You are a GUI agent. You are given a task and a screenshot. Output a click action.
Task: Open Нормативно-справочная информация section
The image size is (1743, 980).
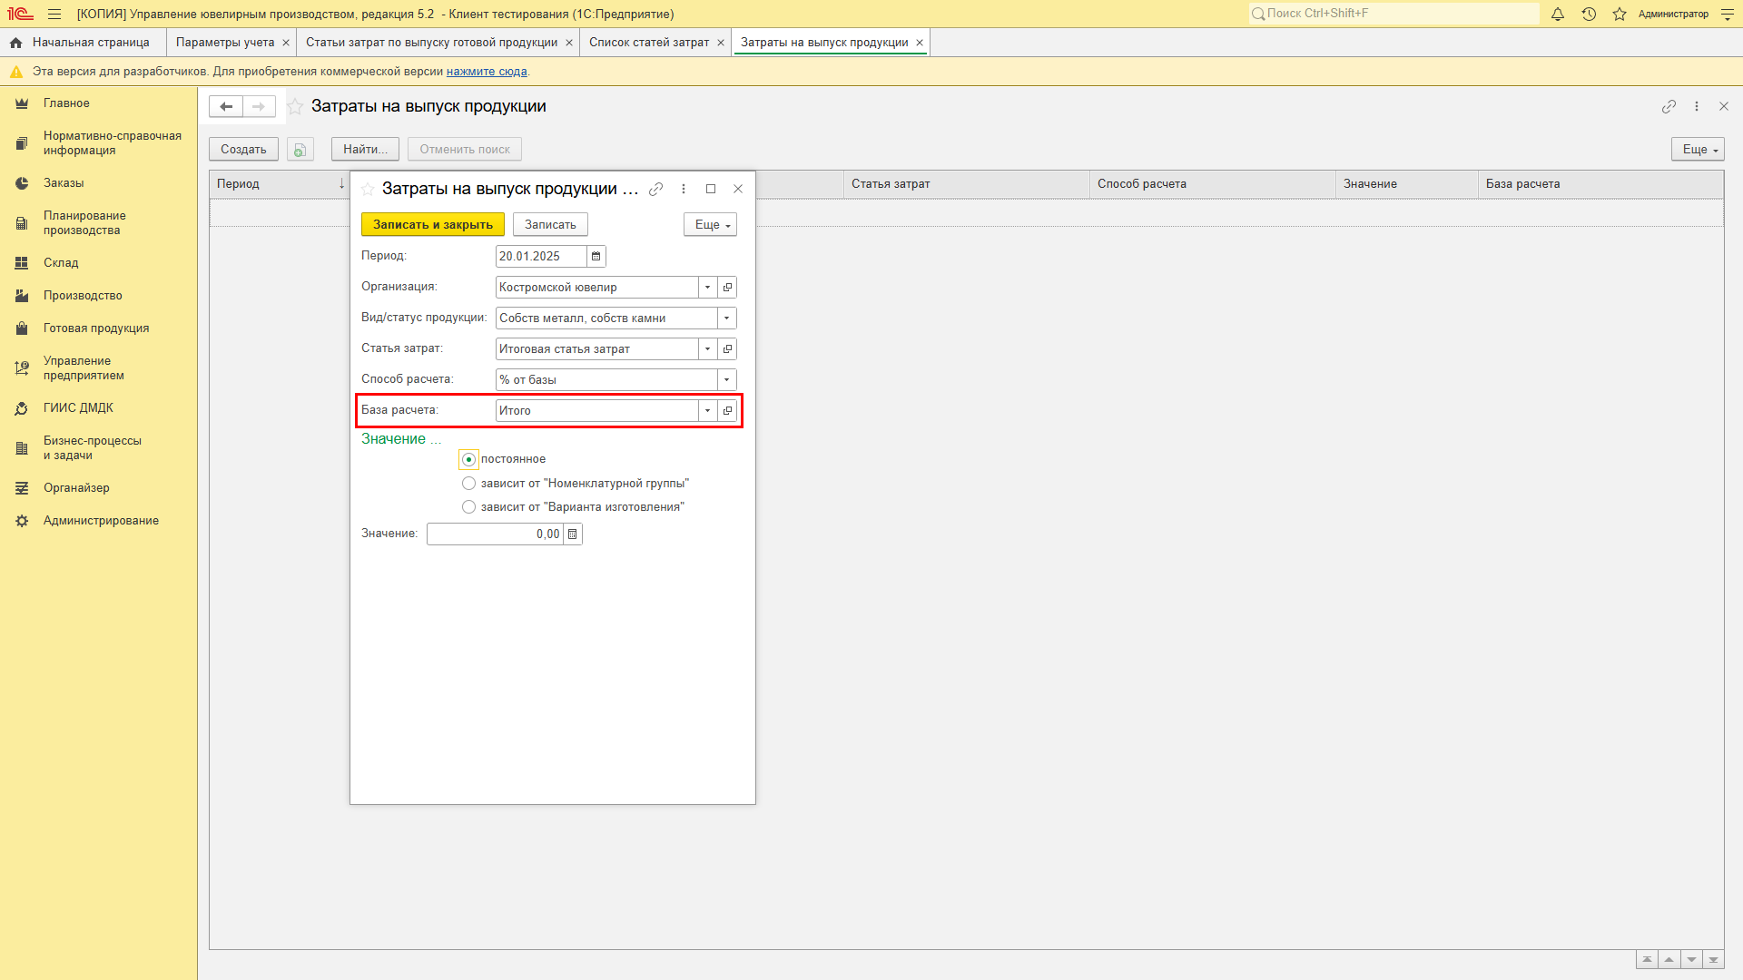tap(112, 143)
